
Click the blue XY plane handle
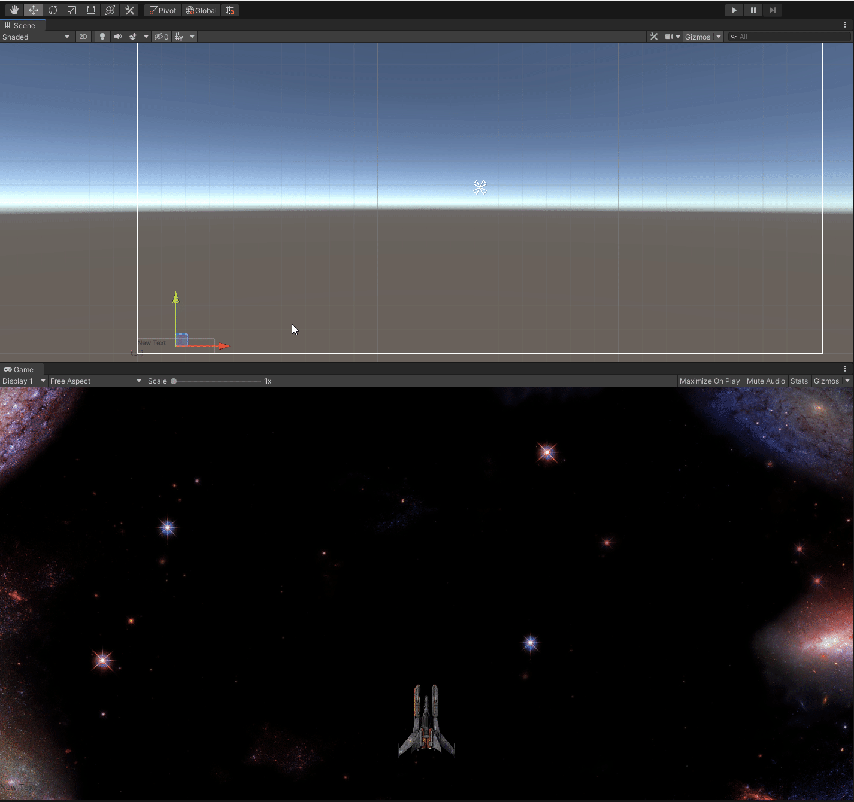182,339
